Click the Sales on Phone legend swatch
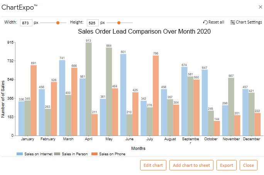Viewport: 264px width, 175px height. (95, 154)
